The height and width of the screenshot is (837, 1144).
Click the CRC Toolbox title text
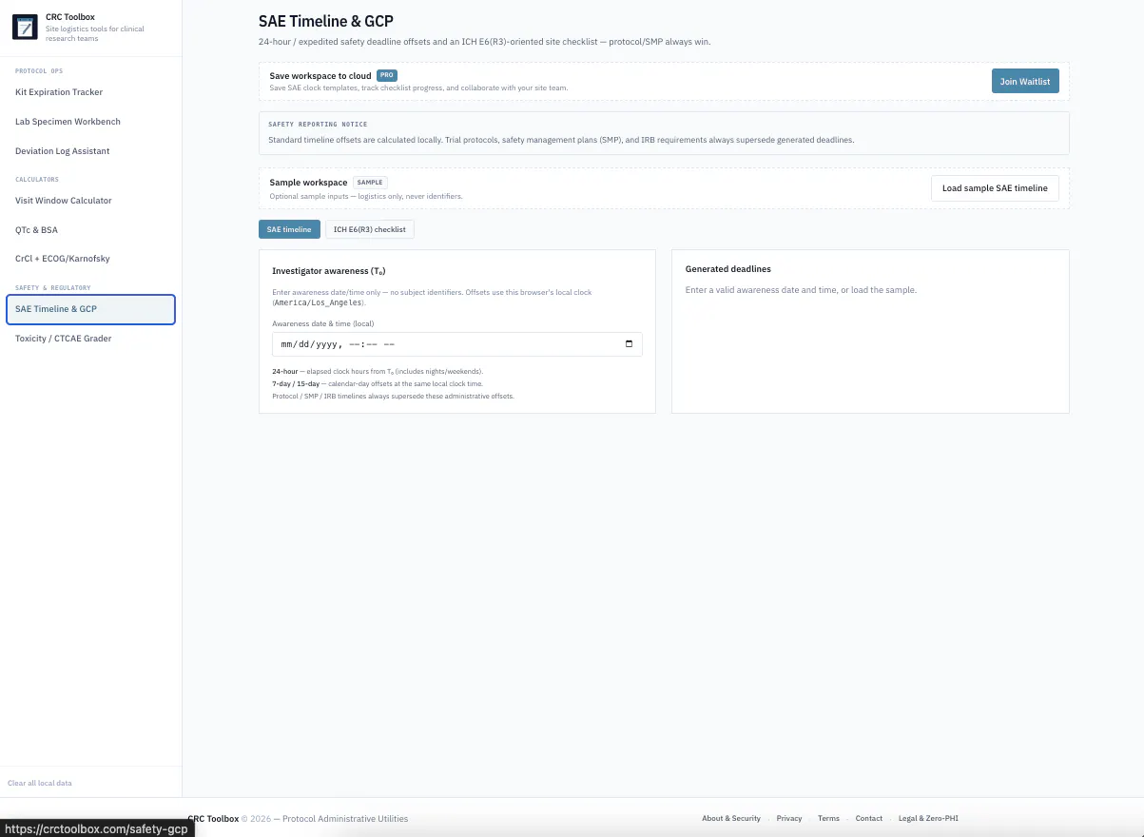coord(70,17)
